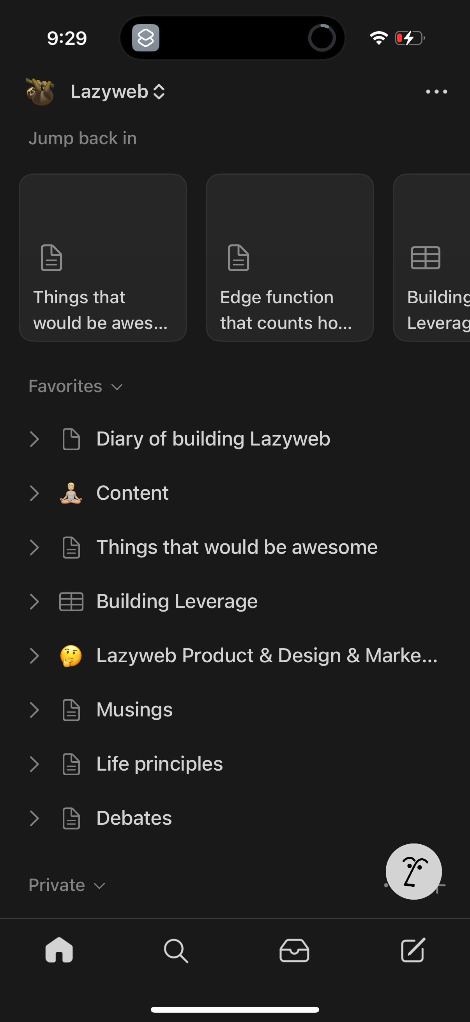Viewport: 470px width, 1022px height.
Task: Open the Notion AI face button
Action: point(413,871)
